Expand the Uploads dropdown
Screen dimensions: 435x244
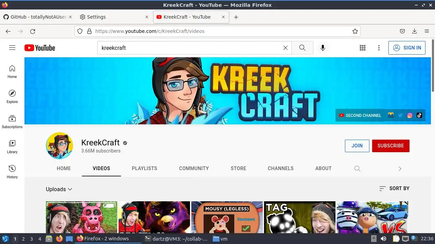click(x=59, y=189)
